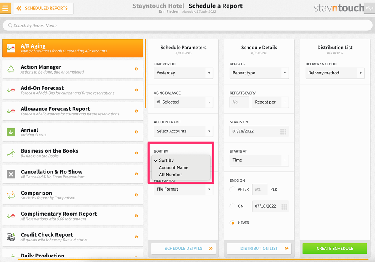Image resolution: width=375 pixels, height=262 pixels.
Task: Click the Comparison loop arrows icon
Action: pyautogui.click(x=11, y=195)
